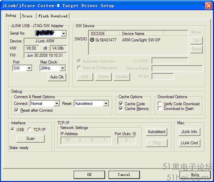This screenshot has width=214, height=182.
Task: Open the Max Clock 2MHz dropdown
Action: 63,68
